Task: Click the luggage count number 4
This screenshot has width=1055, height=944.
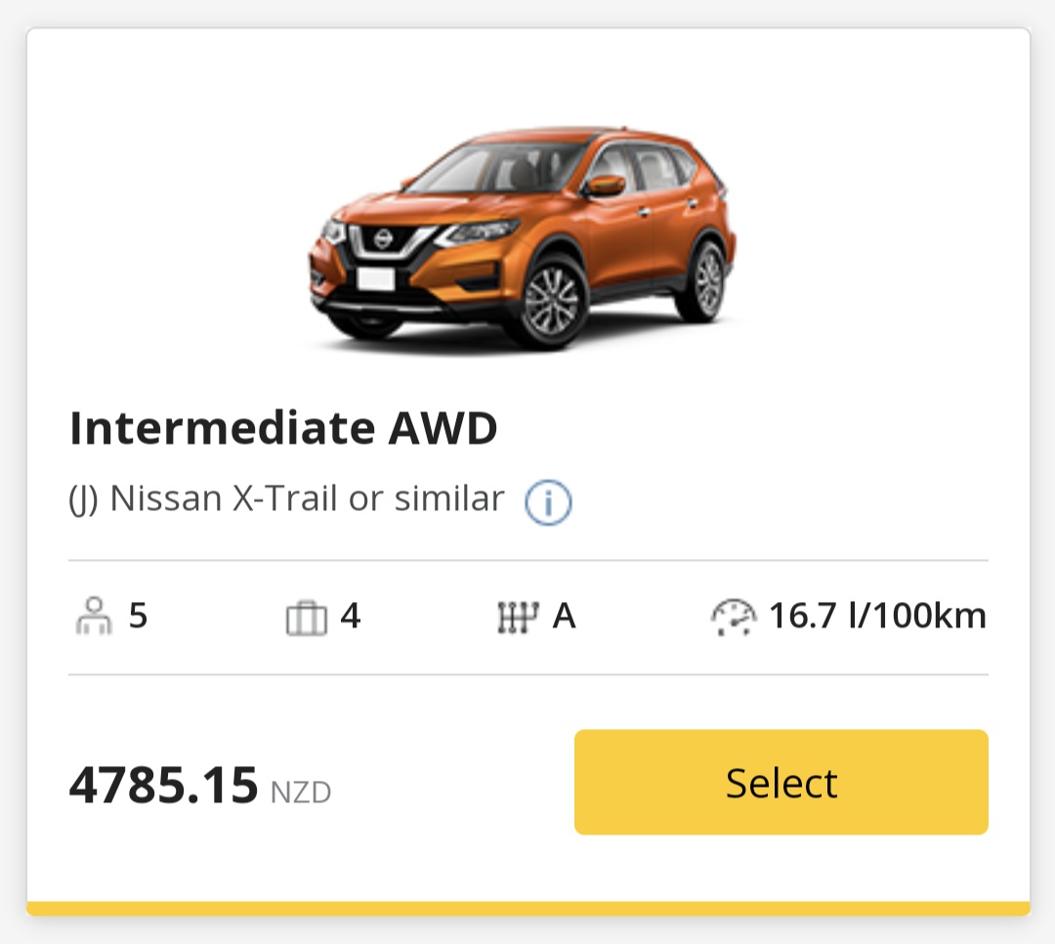Action: tap(351, 617)
